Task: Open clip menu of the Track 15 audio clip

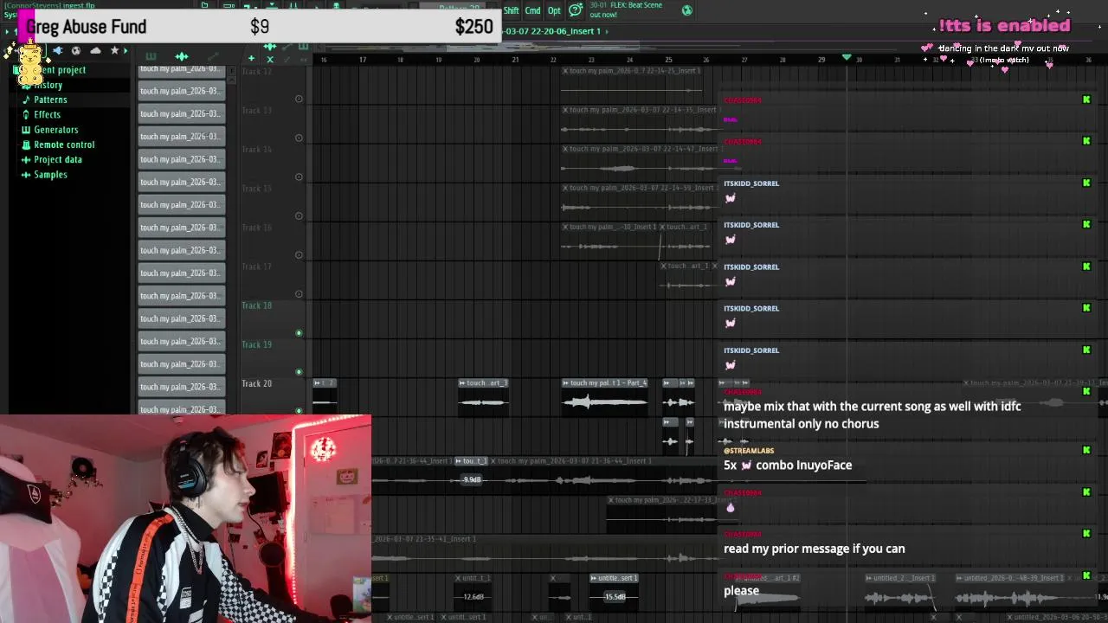Action: pos(565,188)
